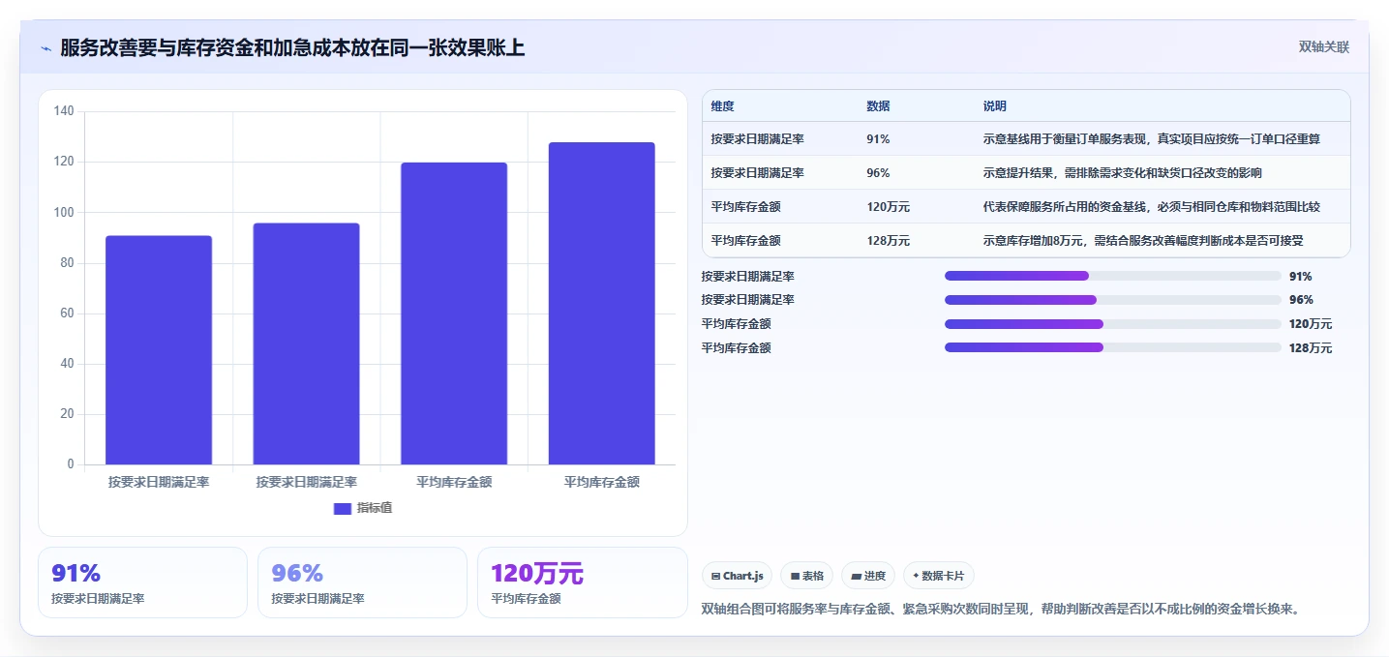Click the progress bar labeled 91%
The width and height of the screenshot is (1389, 657).
1112,277
